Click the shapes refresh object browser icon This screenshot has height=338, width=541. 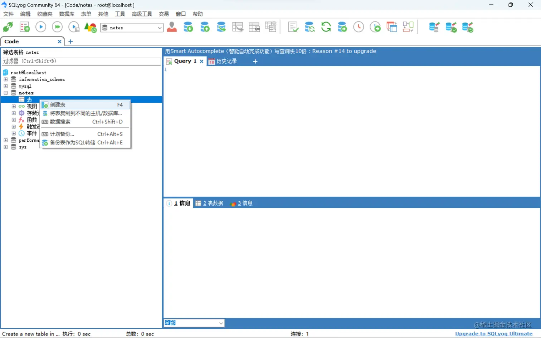90,27
